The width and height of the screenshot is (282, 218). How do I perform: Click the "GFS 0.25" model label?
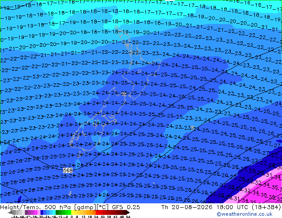[x=126, y=207]
